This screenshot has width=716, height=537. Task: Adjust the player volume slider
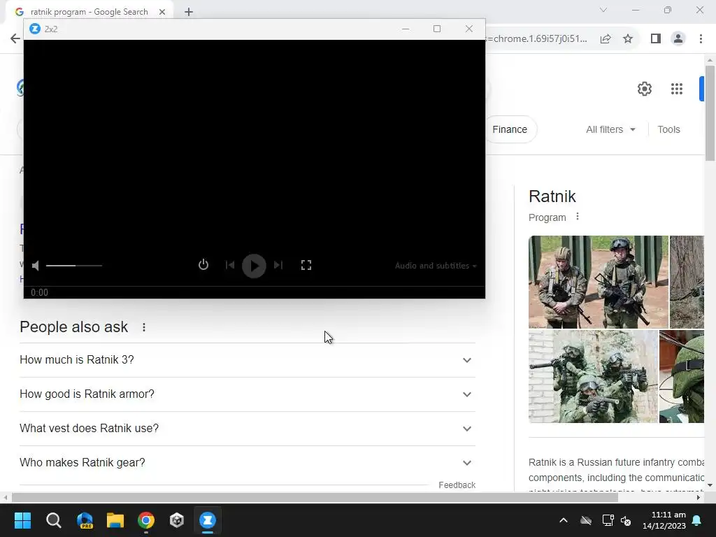(74, 265)
